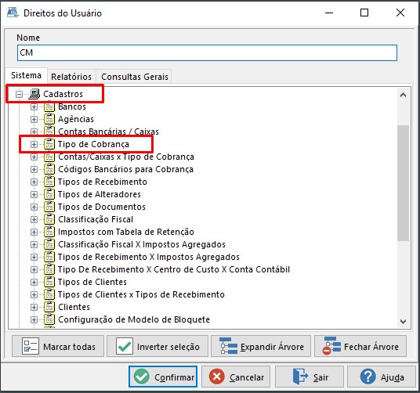This screenshot has width=420, height=393.
Task: Expand Tipos de Clientes x Tipos de Recebimento
Action: (34, 295)
